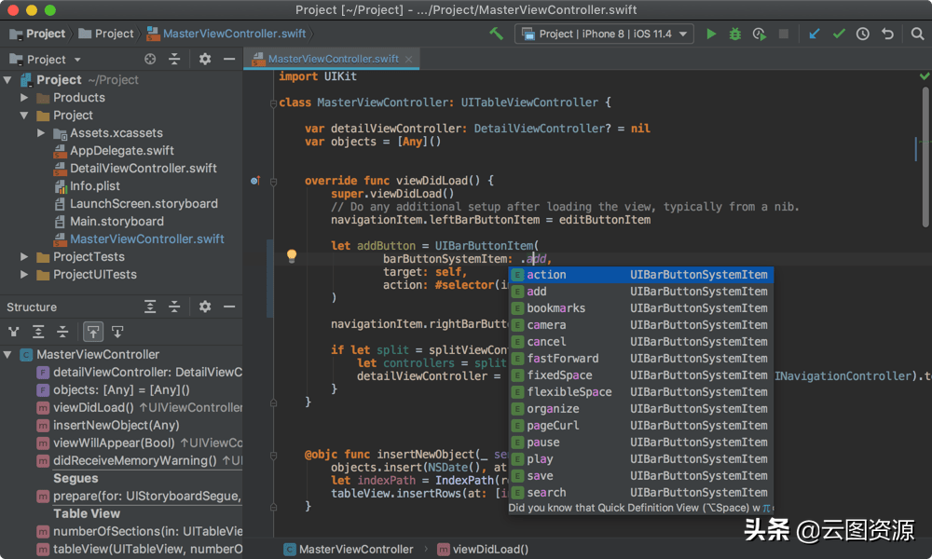The image size is (932, 559).
Task: Click MasterViewController breadcrumb at editor bottom
Action: click(349, 550)
